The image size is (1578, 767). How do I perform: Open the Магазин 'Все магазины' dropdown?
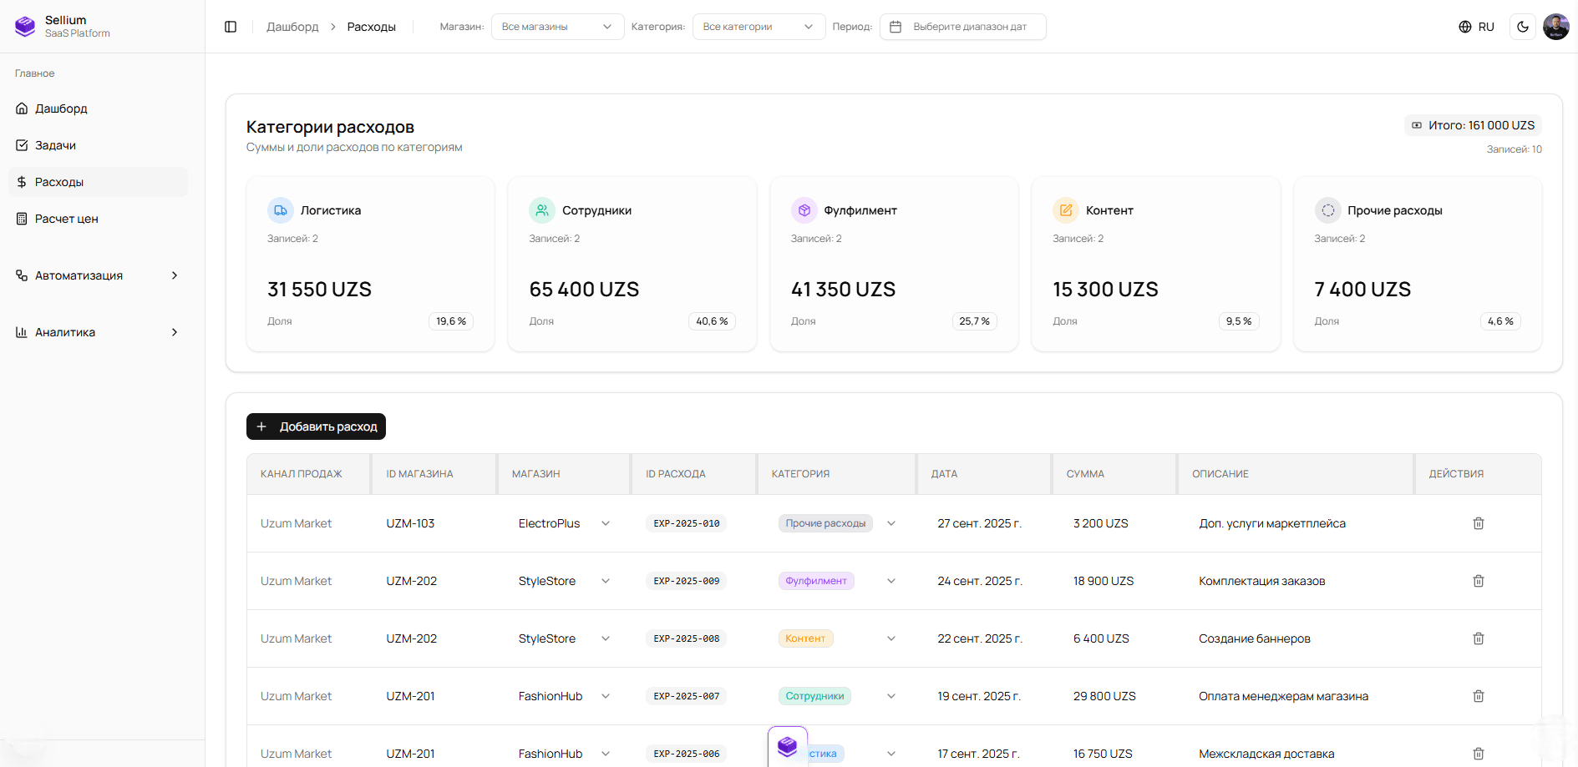[557, 27]
